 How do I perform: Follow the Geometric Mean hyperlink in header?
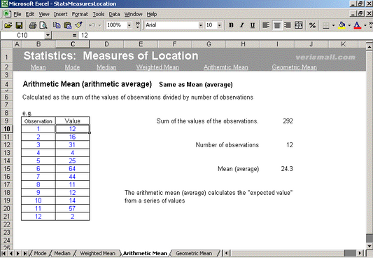tap(294, 67)
